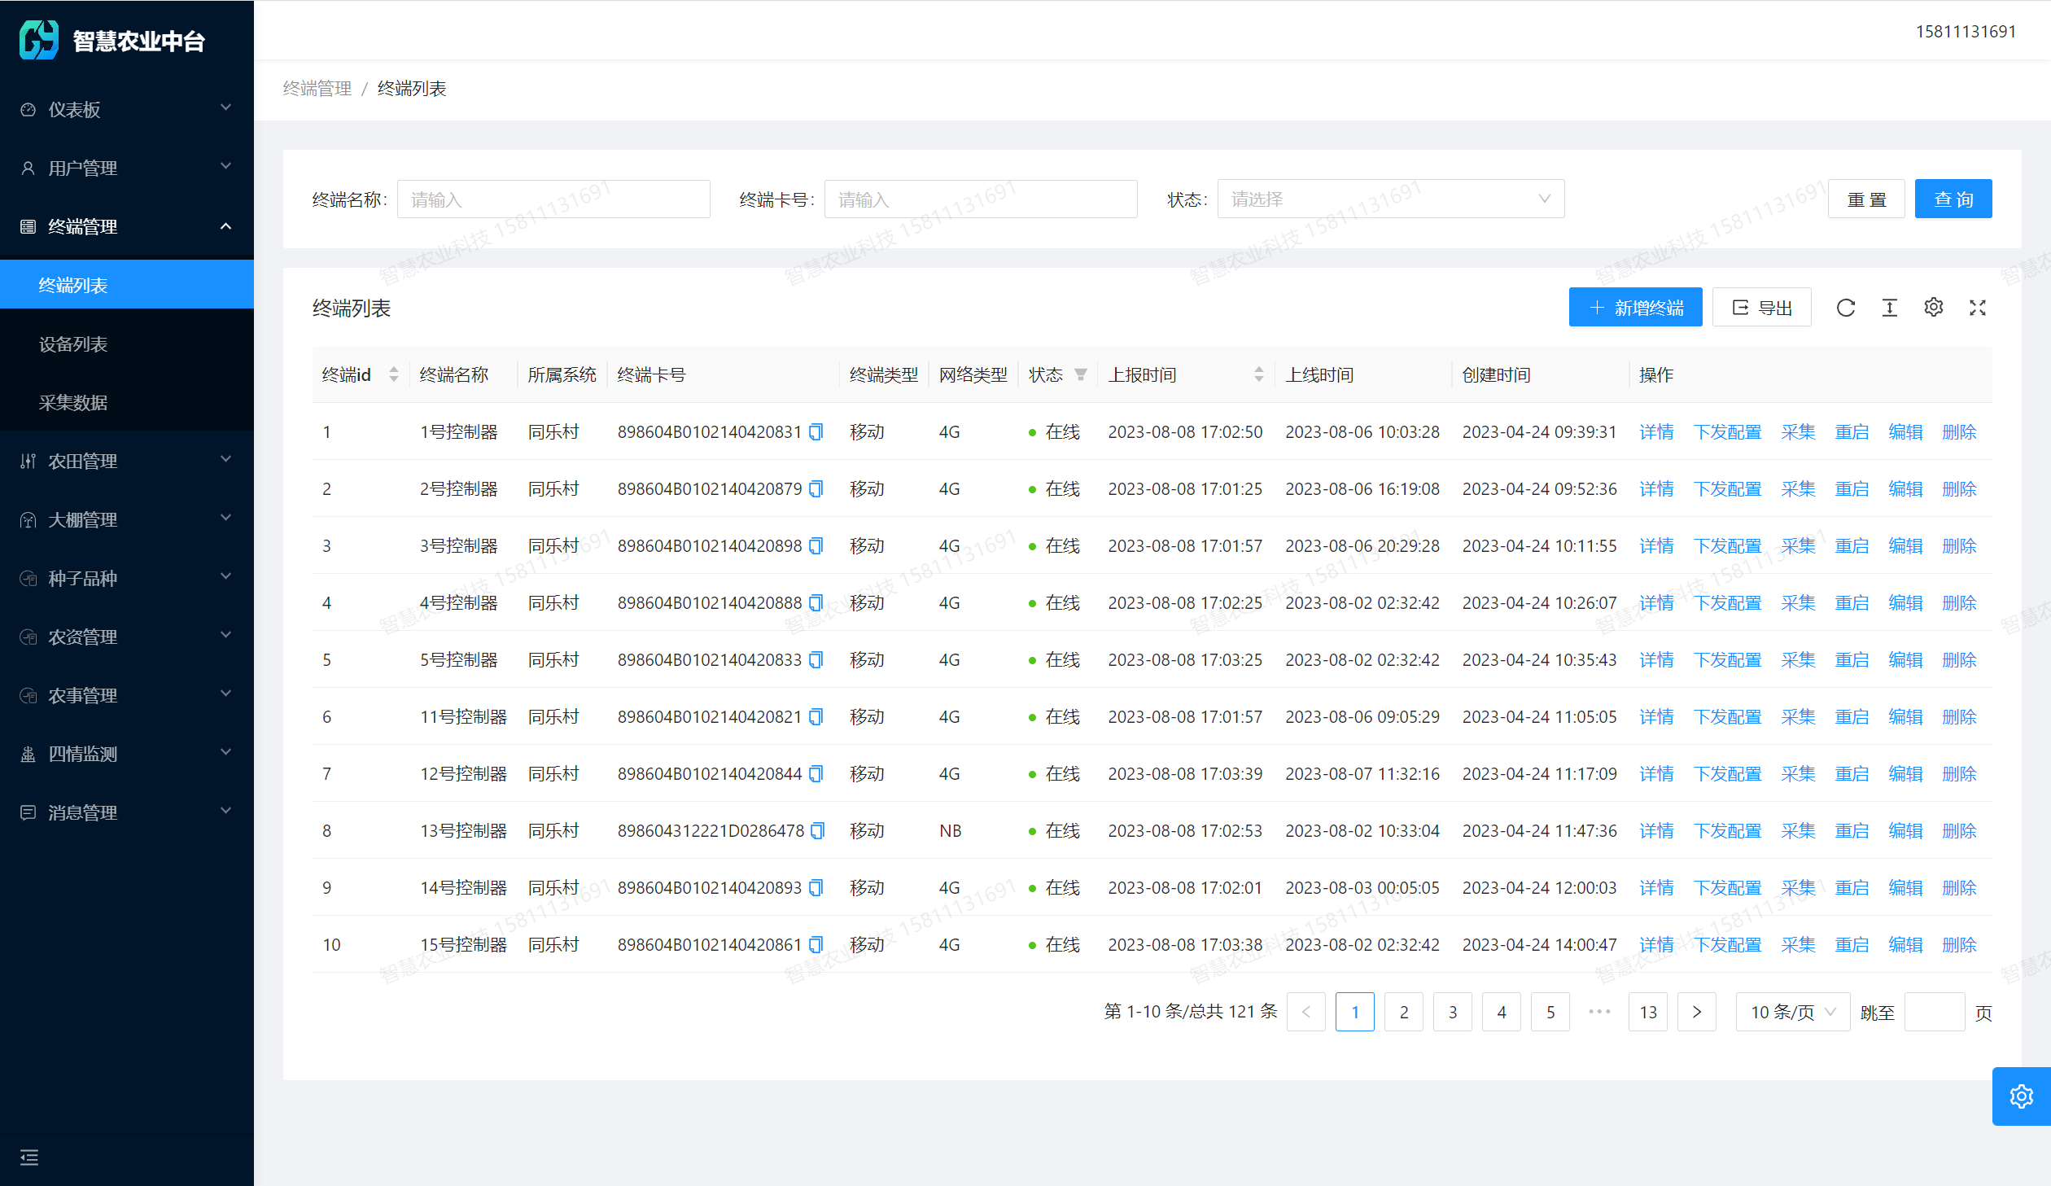
Task: Click 采集 for 3号控制器
Action: pyautogui.click(x=1798, y=545)
